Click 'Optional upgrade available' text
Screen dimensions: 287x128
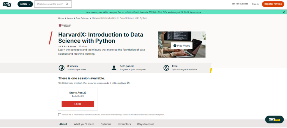point(184,69)
